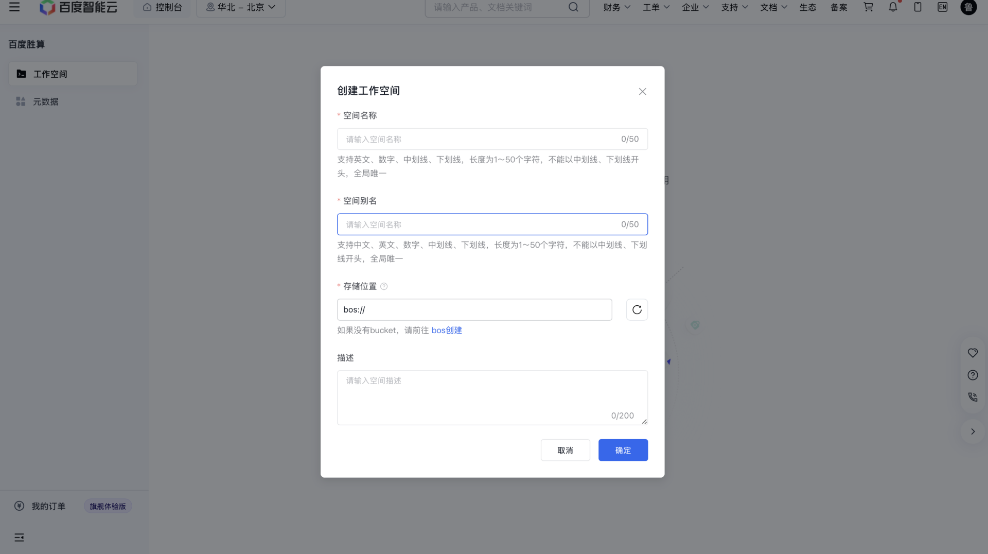Open the shopping cart icon
The image size is (988, 554).
pos(868,7)
